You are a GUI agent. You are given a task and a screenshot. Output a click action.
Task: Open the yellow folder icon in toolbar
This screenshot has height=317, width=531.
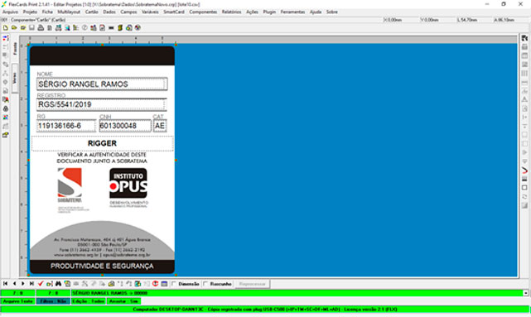[x=14, y=28]
